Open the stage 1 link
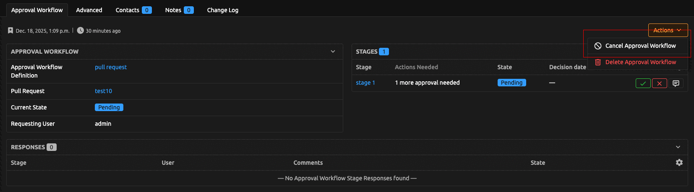Image resolution: width=694 pixels, height=192 pixels. click(365, 83)
